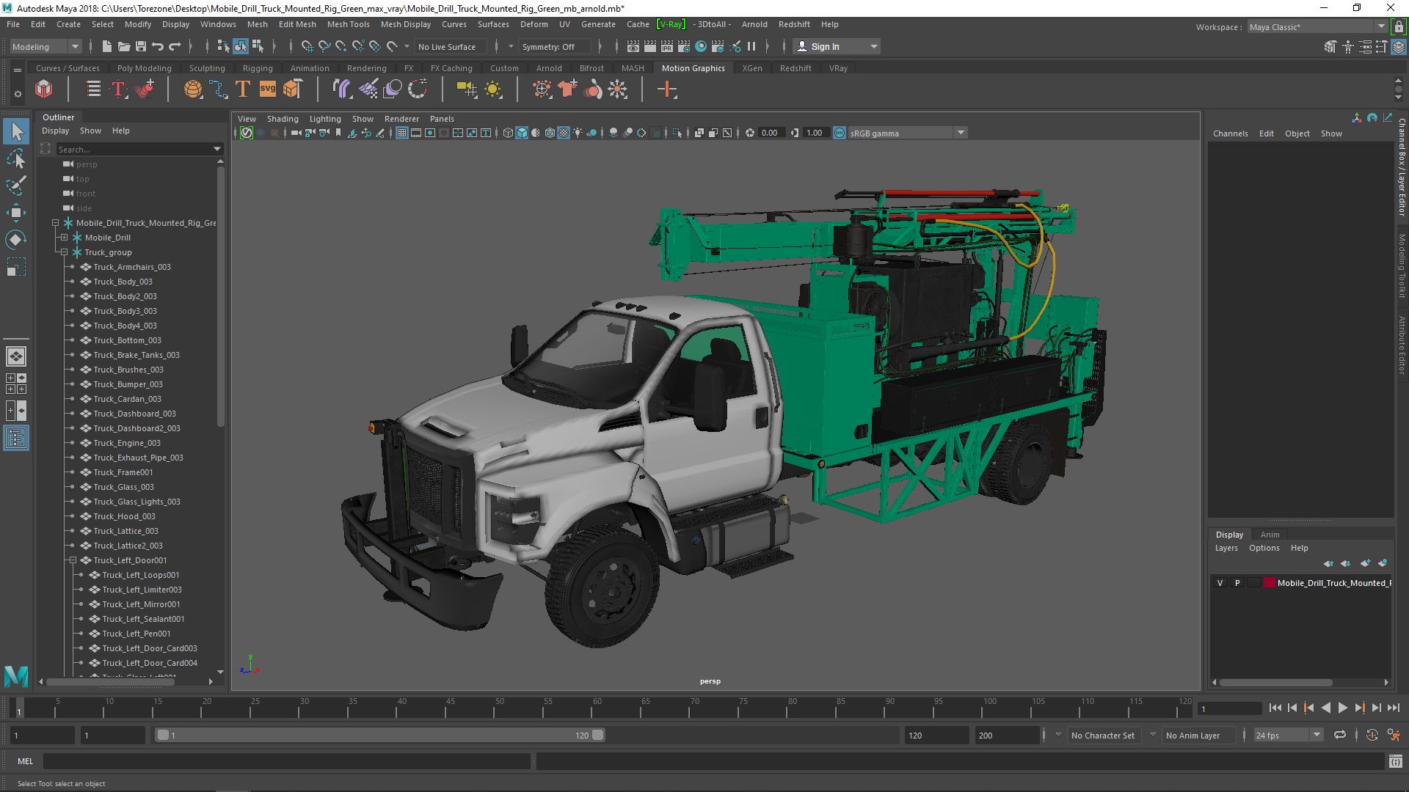Viewport: 1409px width, 792px height.
Task: Select Truck_Engine_003 in the Outliner
Action: 127,443
